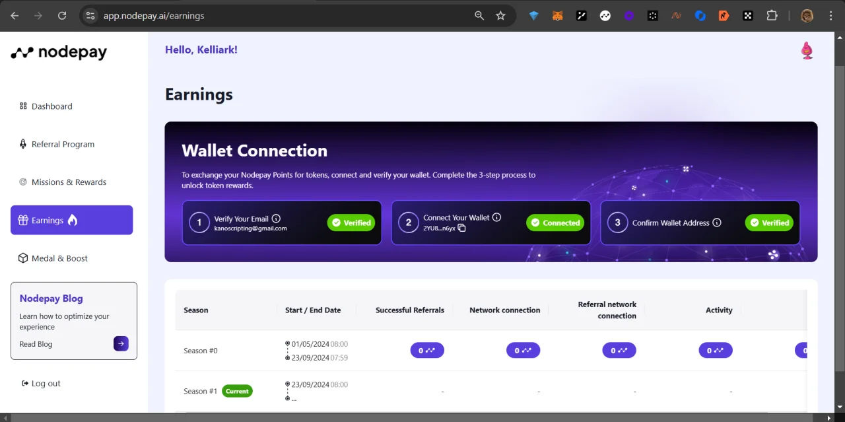Open the Chrome profile avatar
This screenshot has height=422, width=845.
(807, 16)
